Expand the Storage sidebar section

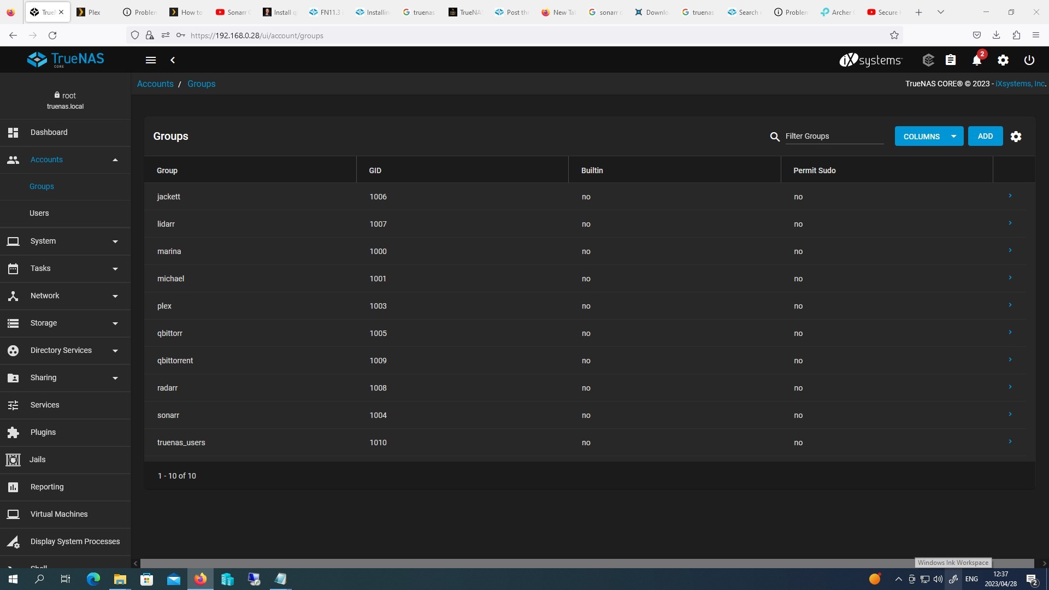point(65,323)
